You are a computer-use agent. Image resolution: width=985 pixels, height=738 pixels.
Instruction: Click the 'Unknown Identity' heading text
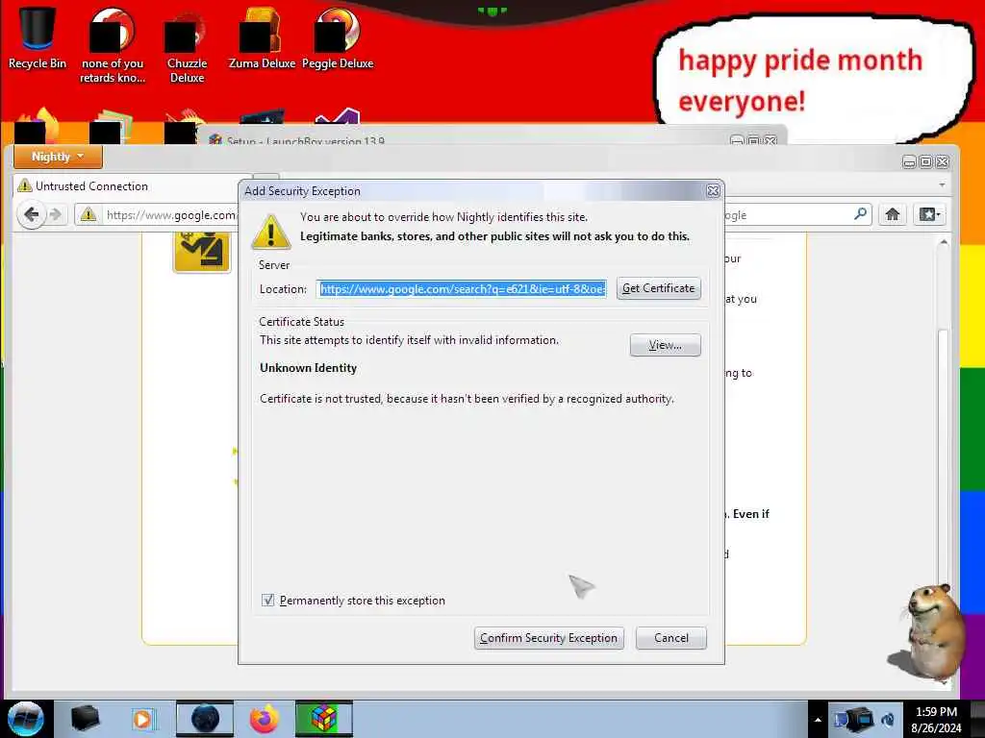(309, 368)
